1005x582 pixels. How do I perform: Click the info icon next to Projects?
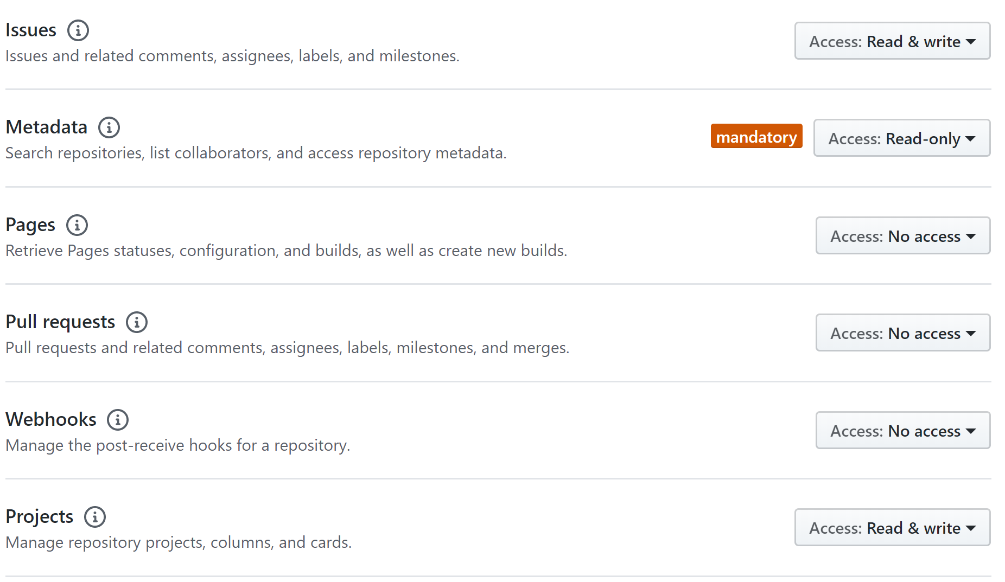[95, 517]
